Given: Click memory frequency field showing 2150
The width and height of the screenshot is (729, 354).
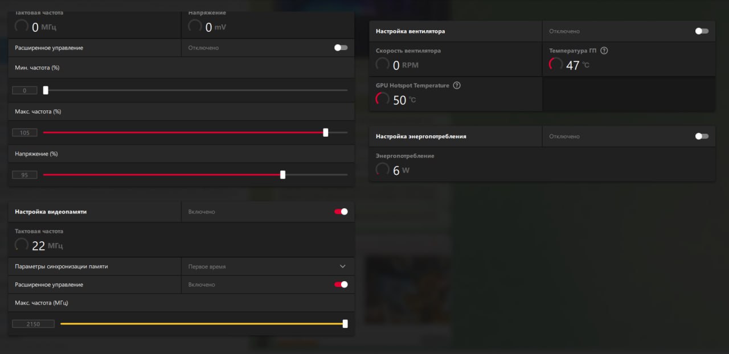Looking at the screenshot, I should tap(33, 324).
